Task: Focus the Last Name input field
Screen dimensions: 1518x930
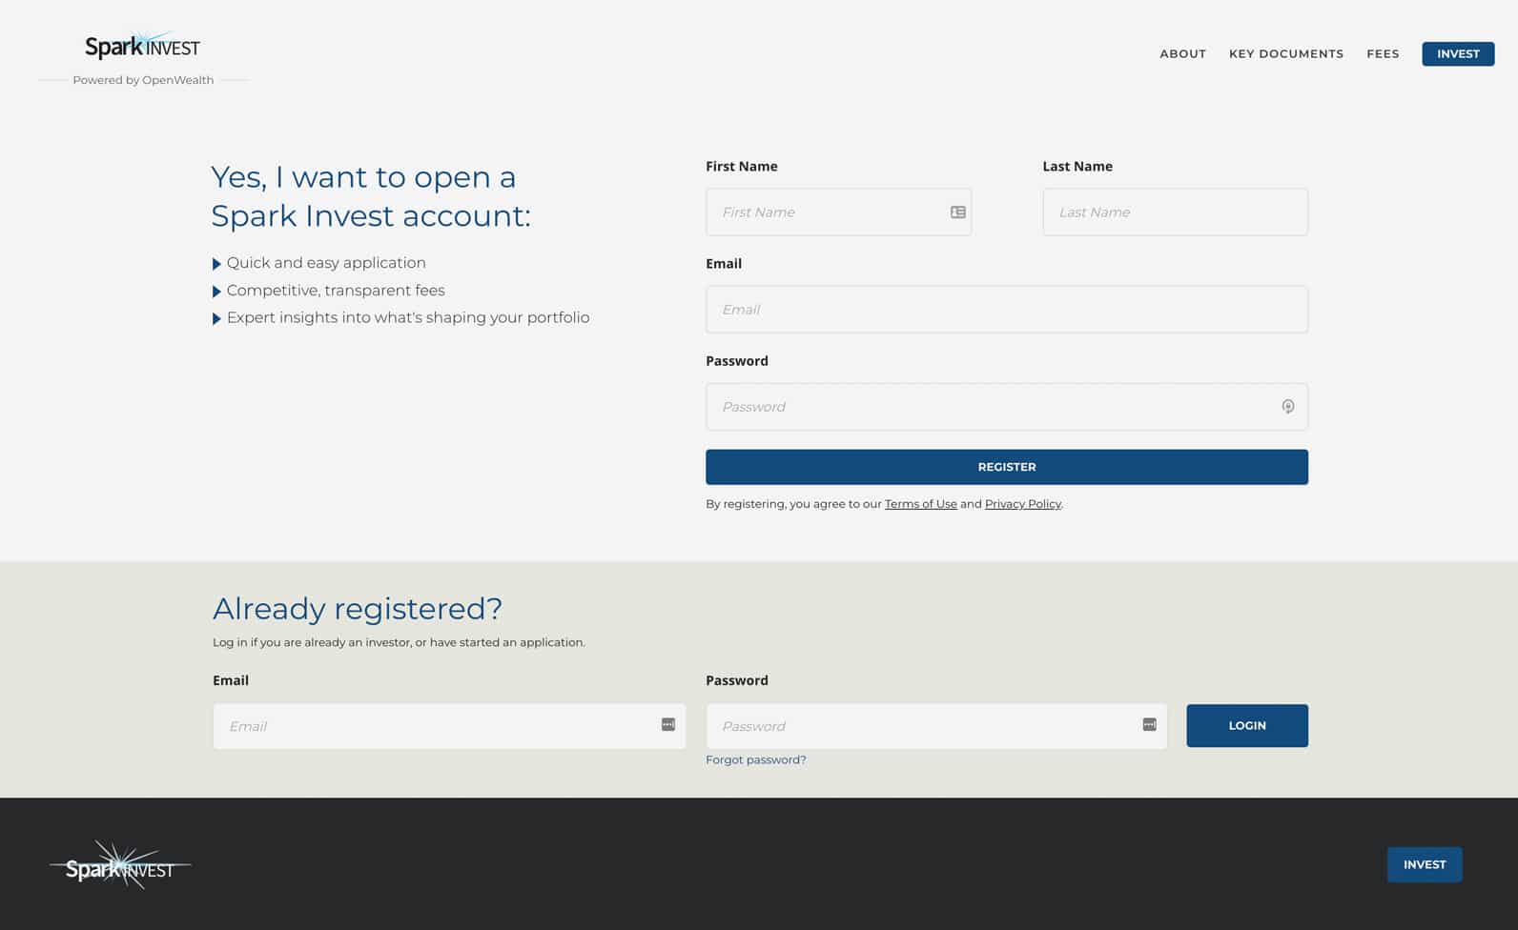Action: point(1175,212)
